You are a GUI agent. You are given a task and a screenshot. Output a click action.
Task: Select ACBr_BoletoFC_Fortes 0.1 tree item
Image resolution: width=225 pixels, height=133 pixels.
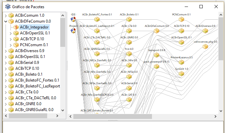coord(37,80)
